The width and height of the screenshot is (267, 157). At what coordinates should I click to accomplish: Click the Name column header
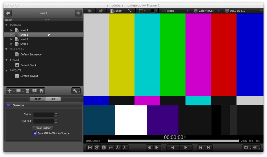click(24, 20)
